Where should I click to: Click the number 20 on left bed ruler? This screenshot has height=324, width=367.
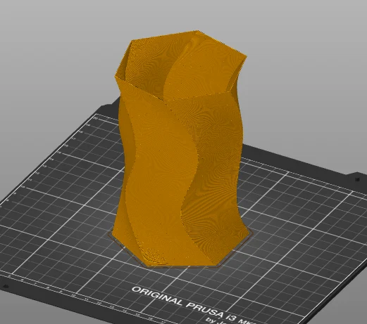(95, 118)
